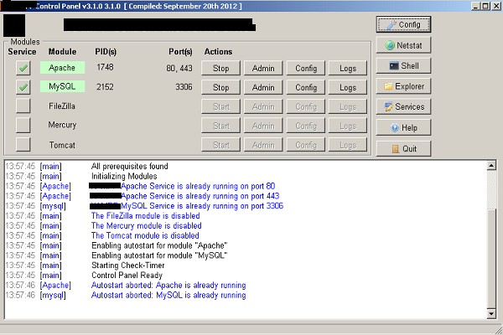The height and width of the screenshot is (335, 503).
Task: Start the Mercury module
Action: pyautogui.click(x=220, y=126)
